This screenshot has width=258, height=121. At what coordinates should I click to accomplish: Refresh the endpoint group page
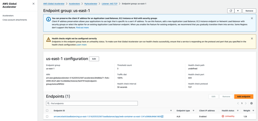(x=231, y=11)
